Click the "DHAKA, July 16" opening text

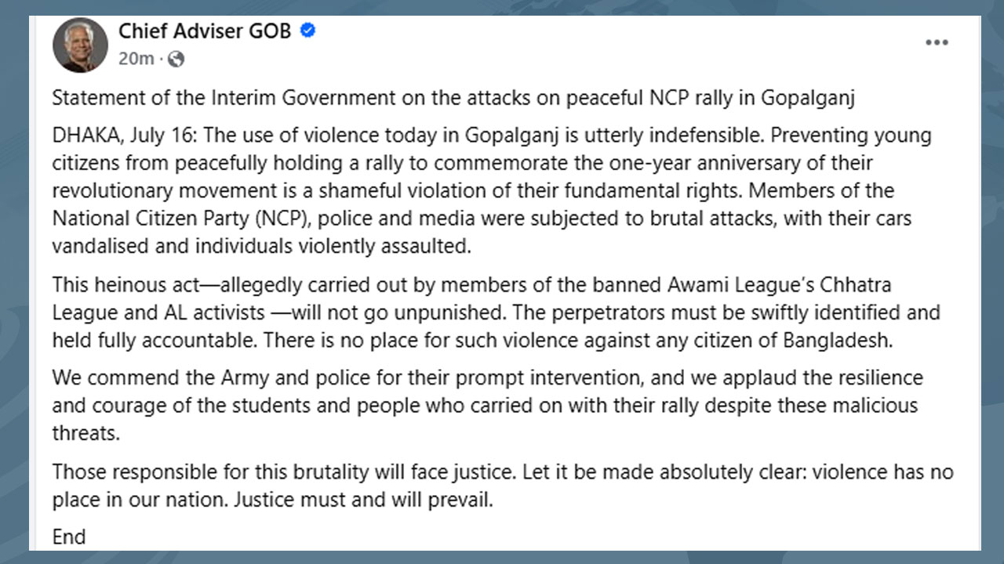[x=125, y=136]
